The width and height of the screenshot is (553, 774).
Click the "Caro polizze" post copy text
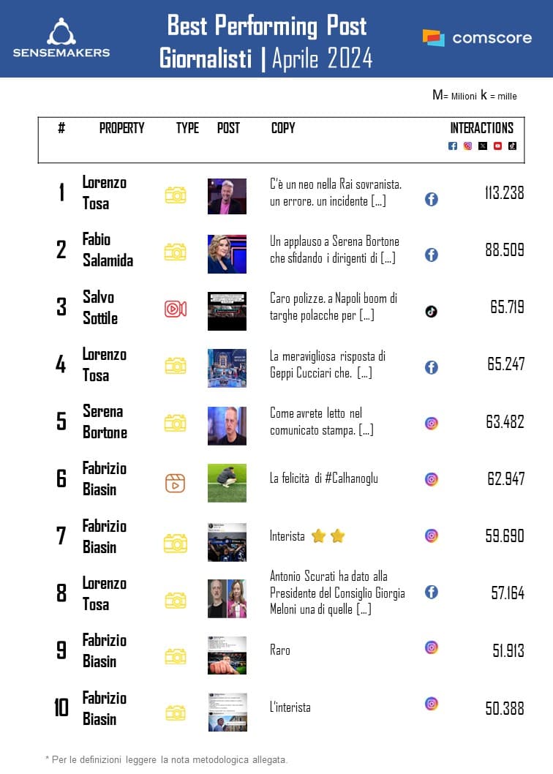(334, 307)
